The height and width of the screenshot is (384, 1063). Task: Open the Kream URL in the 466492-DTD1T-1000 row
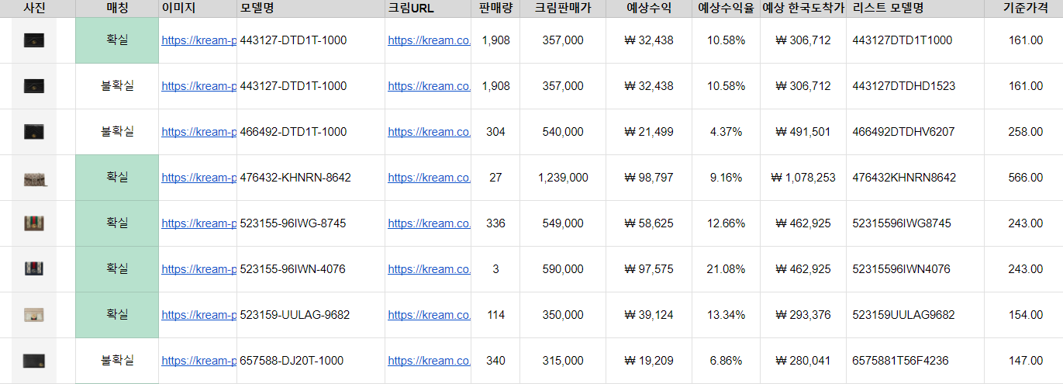click(429, 132)
